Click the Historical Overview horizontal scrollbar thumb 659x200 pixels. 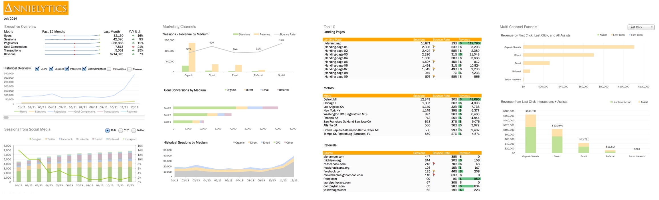[6, 117]
